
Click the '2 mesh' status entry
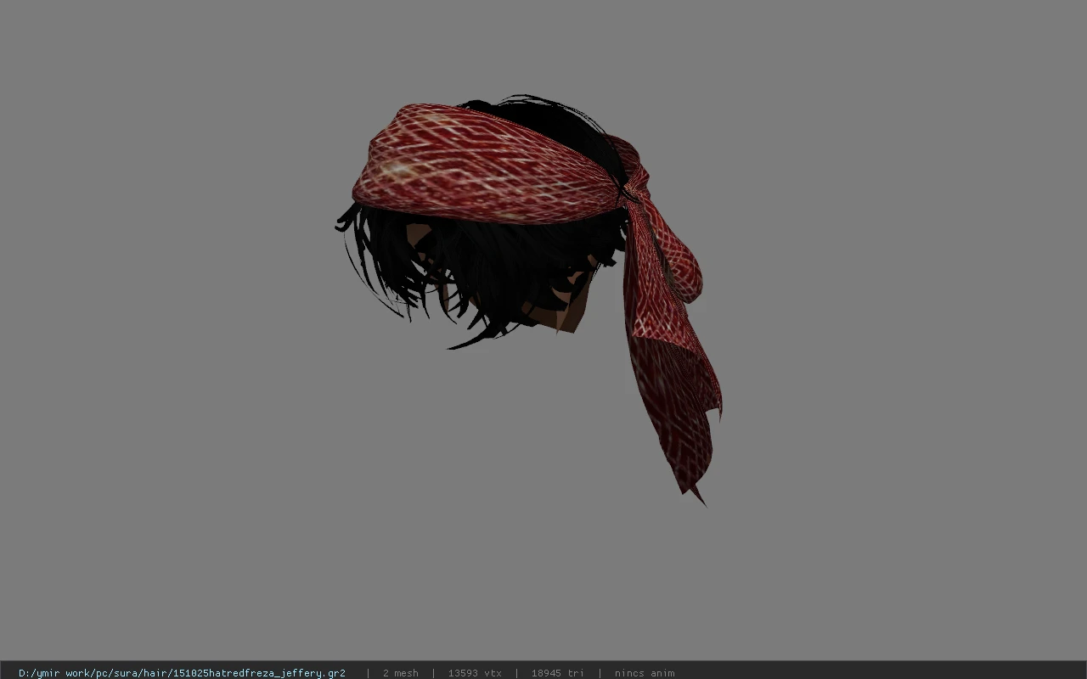pyautogui.click(x=400, y=673)
